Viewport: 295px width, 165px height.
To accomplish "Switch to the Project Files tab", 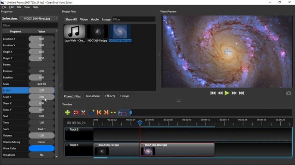I will tap(72, 96).
